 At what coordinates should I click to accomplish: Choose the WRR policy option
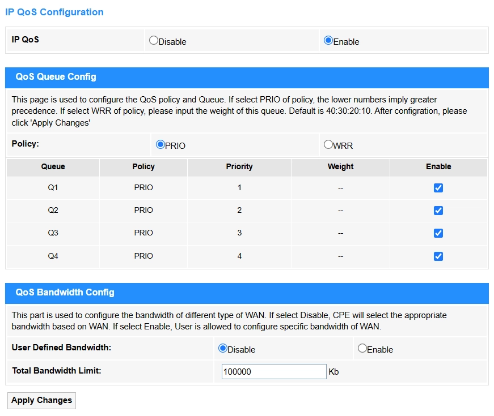(x=328, y=145)
